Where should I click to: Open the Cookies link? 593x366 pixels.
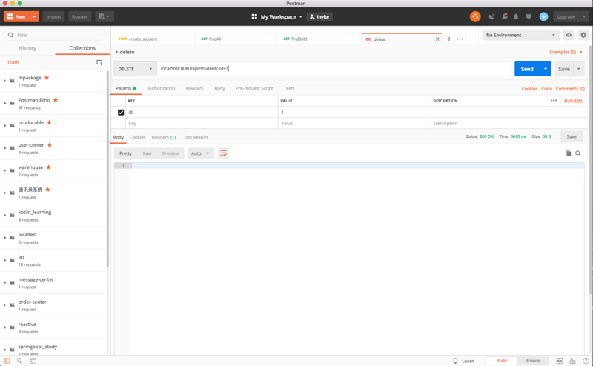tap(529, 89)
